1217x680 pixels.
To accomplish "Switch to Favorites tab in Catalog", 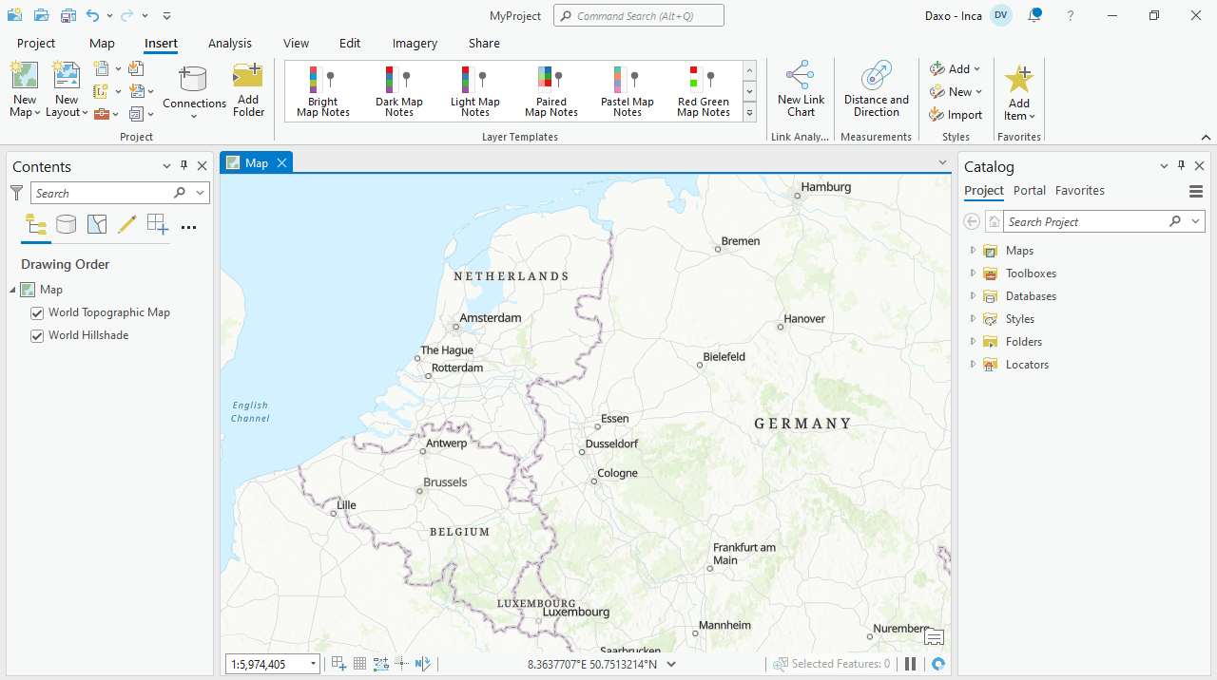I will 1080,191.
